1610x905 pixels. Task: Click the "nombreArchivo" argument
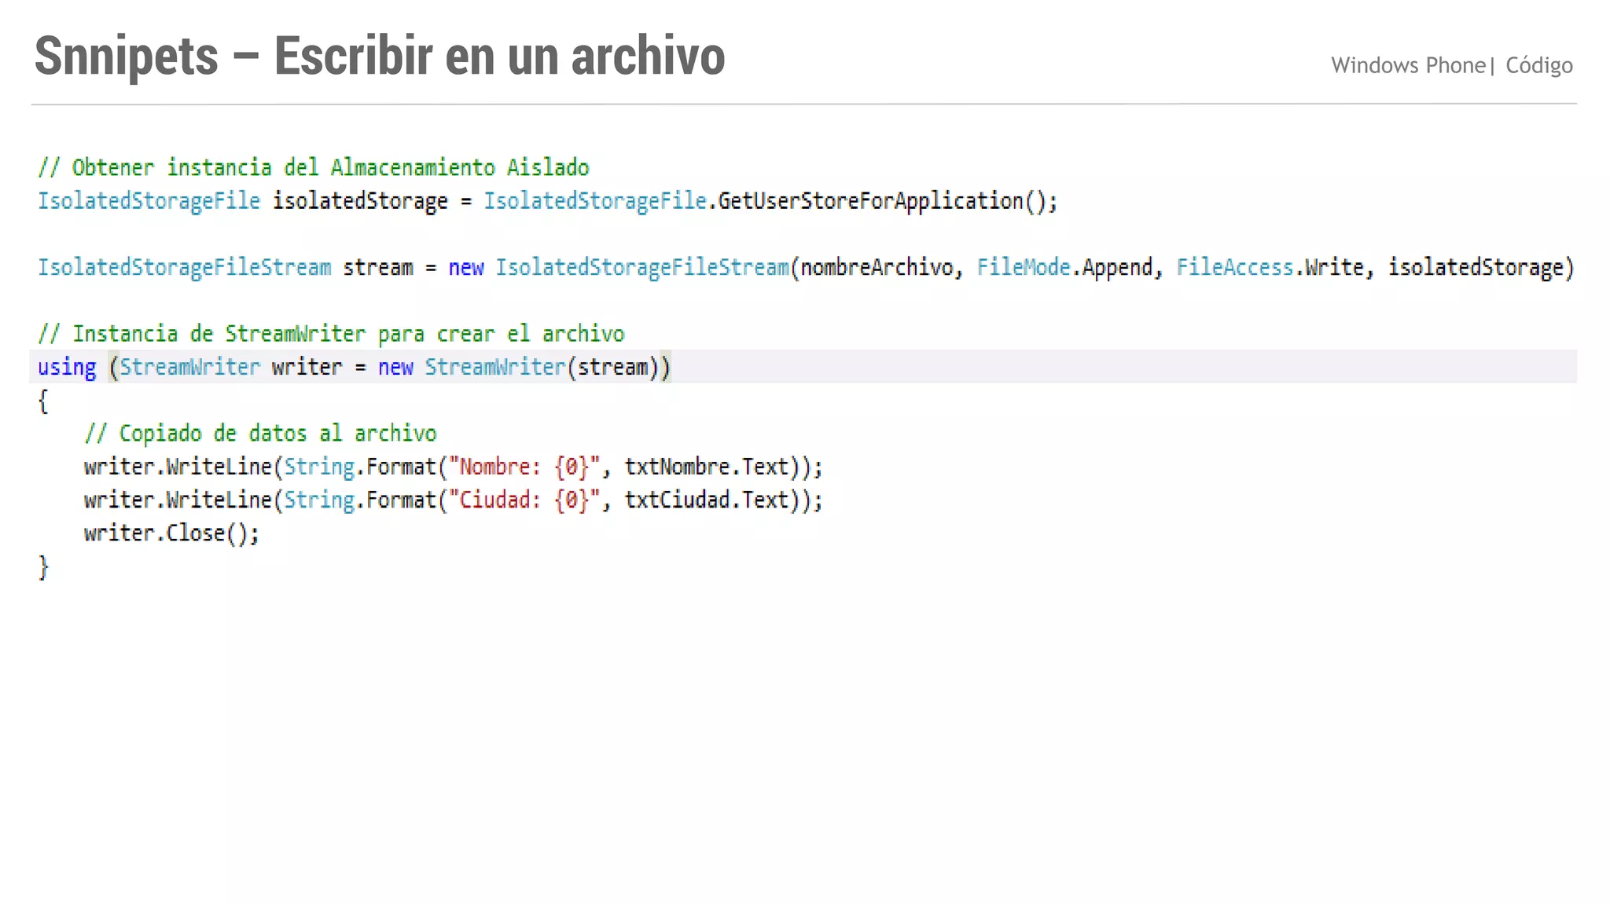(x=877, y=268)
